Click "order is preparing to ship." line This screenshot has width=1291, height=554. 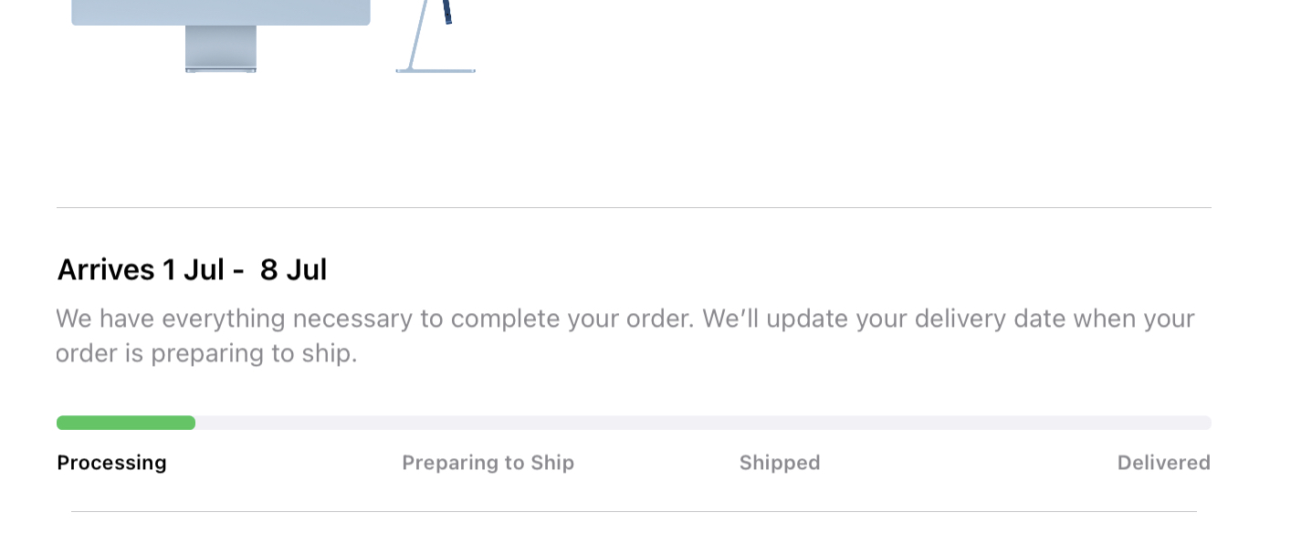(206, 353)
